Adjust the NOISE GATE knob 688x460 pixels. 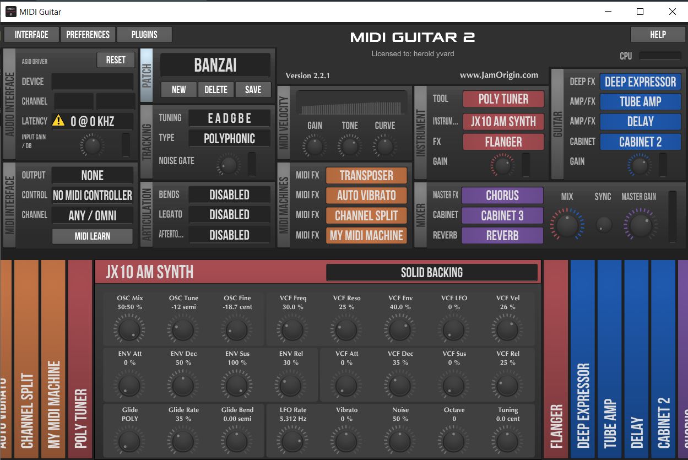click(x=229, y=164)
